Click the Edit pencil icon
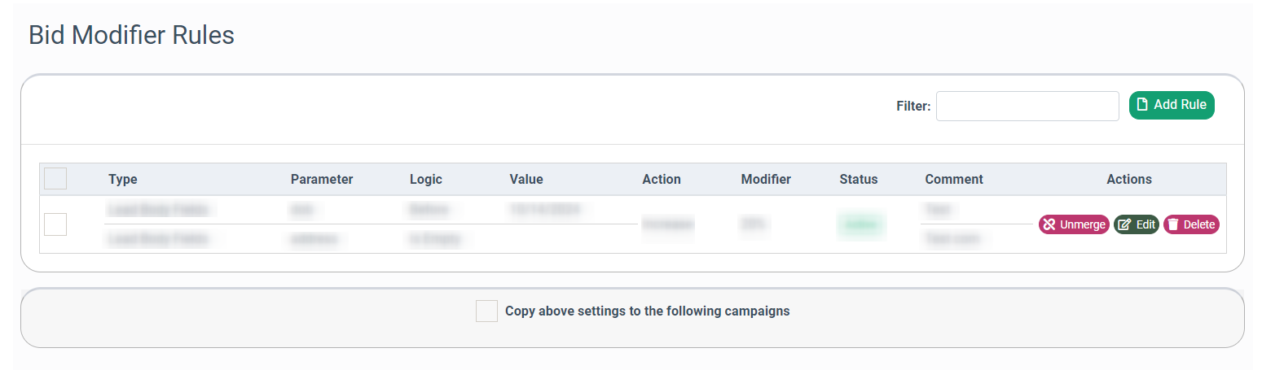The image size is (1262, 370). (x=1125, y=224)
